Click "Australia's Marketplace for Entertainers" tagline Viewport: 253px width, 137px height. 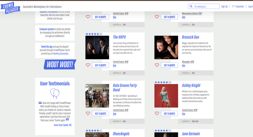tap(42, 7)
